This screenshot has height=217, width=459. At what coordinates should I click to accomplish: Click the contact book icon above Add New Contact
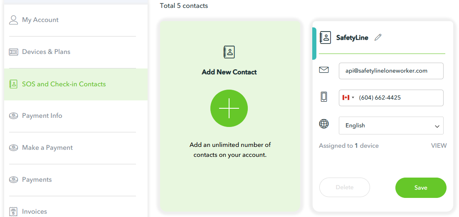coord(229,52)
